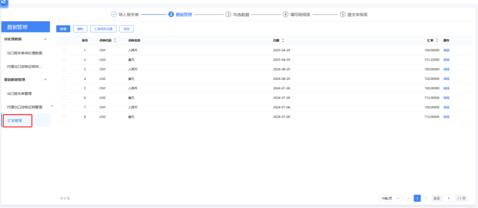The width and height of the screenshot is (478, 208).
Task: Click the 导入报关单 step checkmark icon
Action: 114,14
